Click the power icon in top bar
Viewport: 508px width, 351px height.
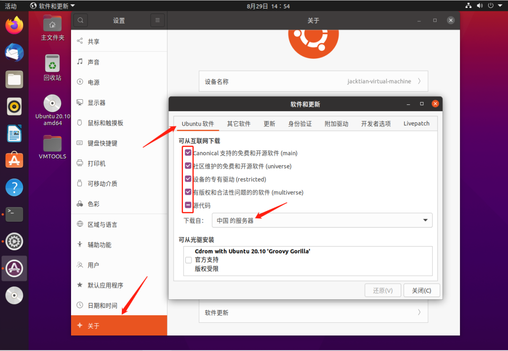pos(491,6)
